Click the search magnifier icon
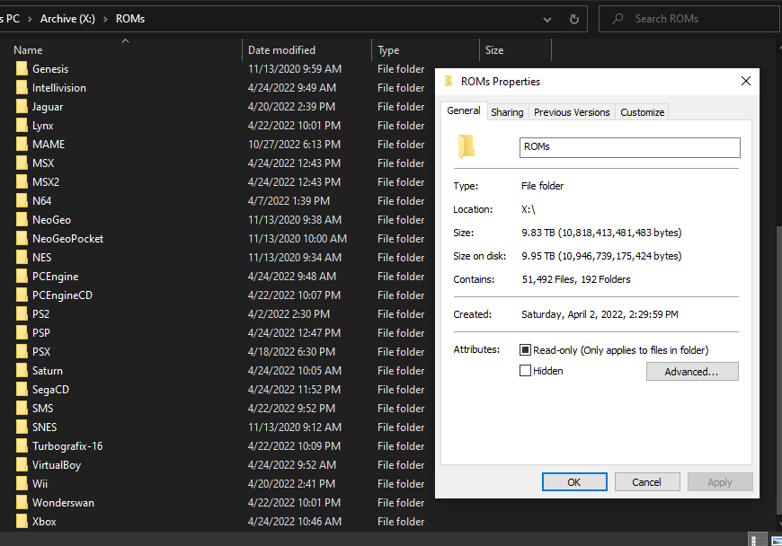 [618, 19]
